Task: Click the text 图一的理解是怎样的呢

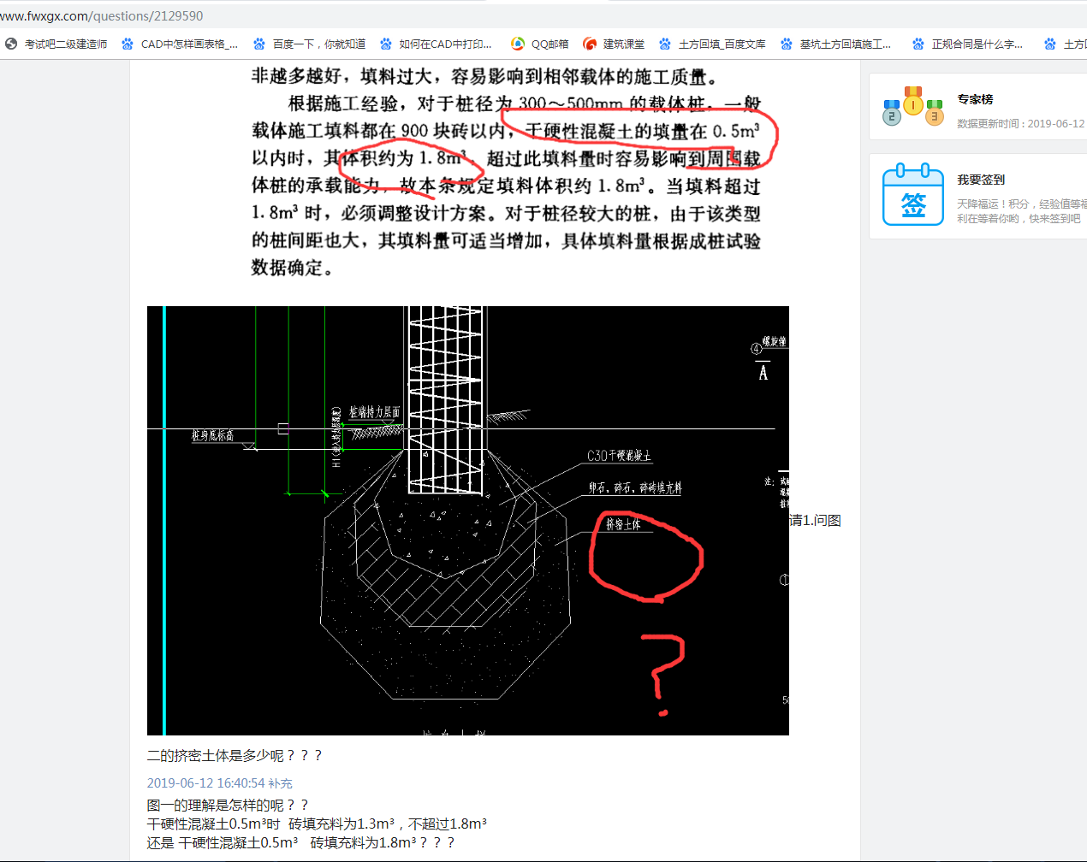Action: click(x=228, y=805)
